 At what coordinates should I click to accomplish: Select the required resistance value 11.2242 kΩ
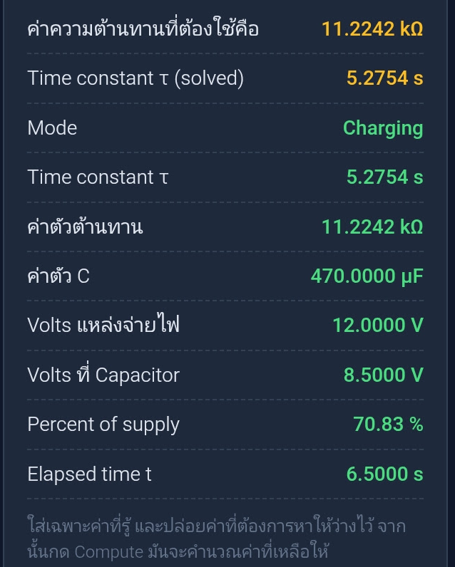click(372, 29)
